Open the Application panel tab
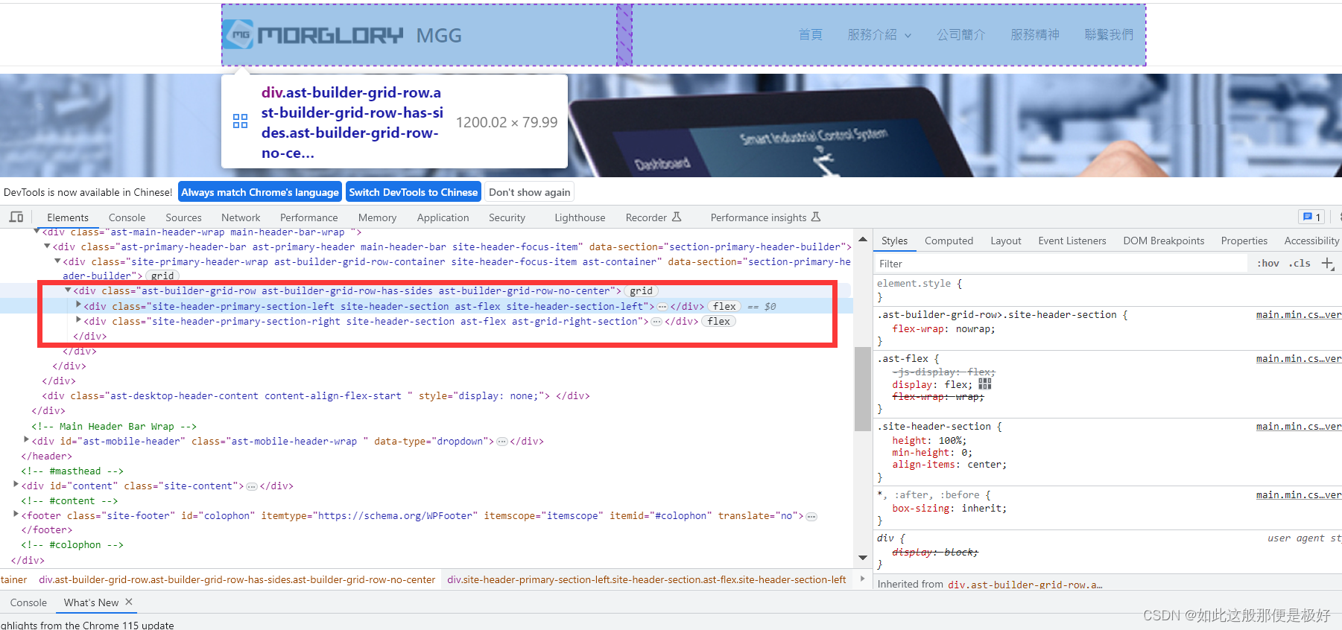Image resolution: width=1342 pixels, height=630 pixels. (443, 217)
